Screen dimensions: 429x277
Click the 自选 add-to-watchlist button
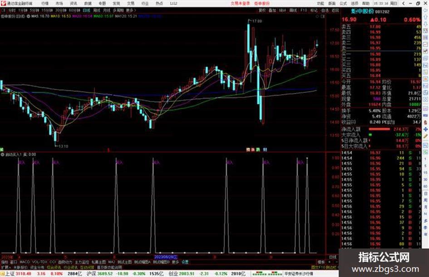click(325, 10)
